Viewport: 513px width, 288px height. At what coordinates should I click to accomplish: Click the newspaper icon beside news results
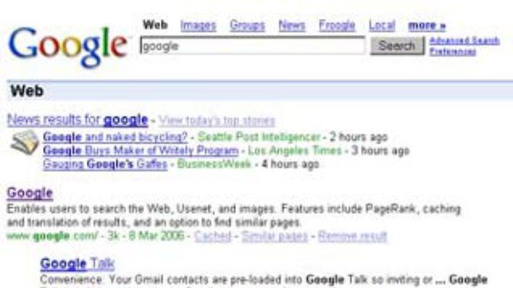(24, 142)
